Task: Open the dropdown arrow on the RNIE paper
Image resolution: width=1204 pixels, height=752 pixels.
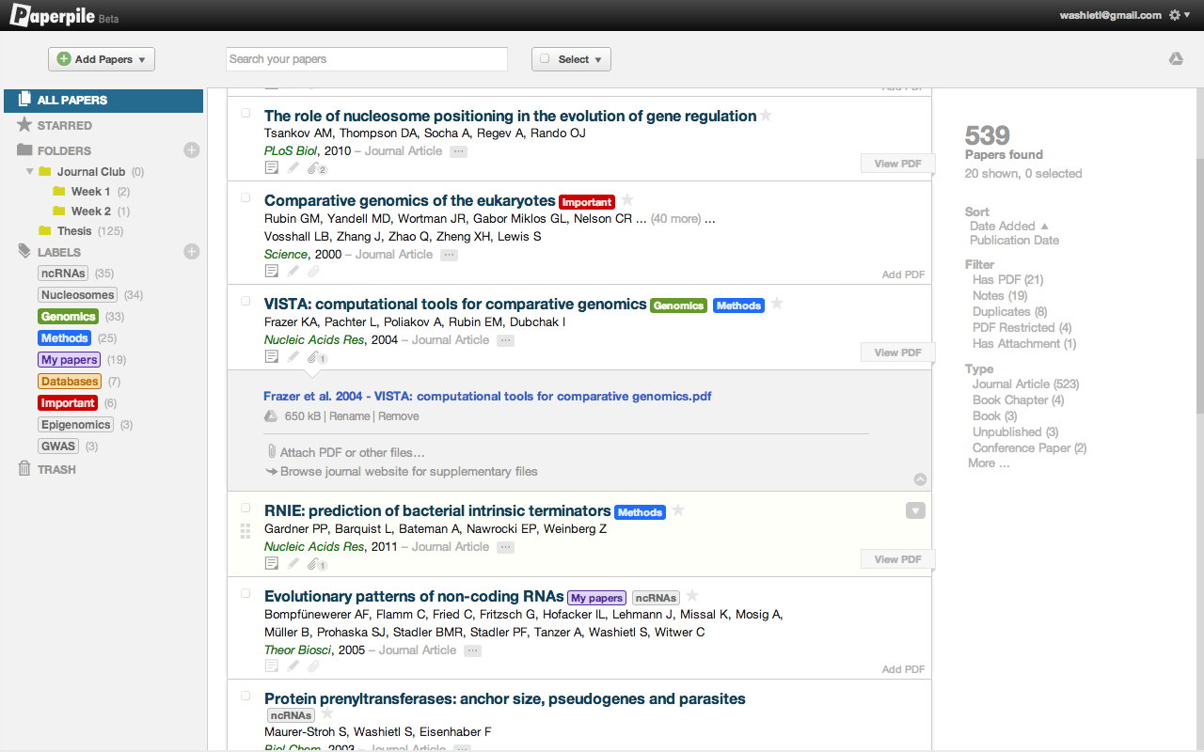Action: [914, 509]
